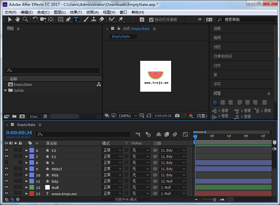Select the Roto Brush tool
Image resolution: width=280 pixels, height=205 pixels.
pyautogui.click(x=111, y=19)
